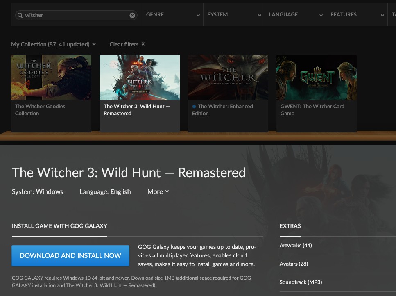
Task: Select Install Game with GOG Galaxy tab
Action: pos(60,226)
